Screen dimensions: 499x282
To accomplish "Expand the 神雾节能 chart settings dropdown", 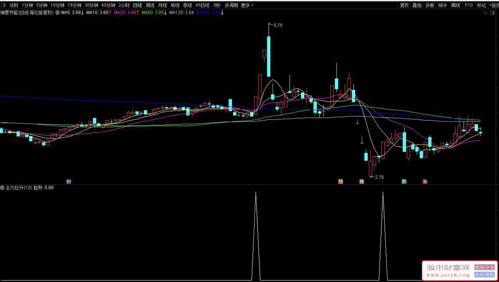I will [x=58, y=13].
